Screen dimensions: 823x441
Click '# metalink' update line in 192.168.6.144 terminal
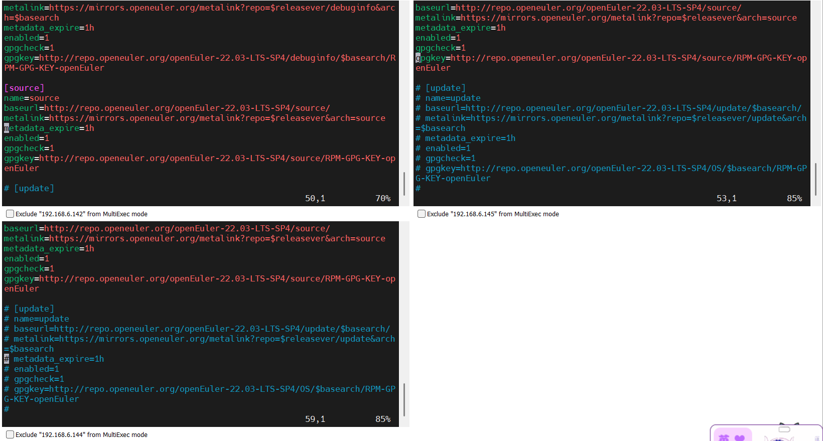[x=200, y=344]
